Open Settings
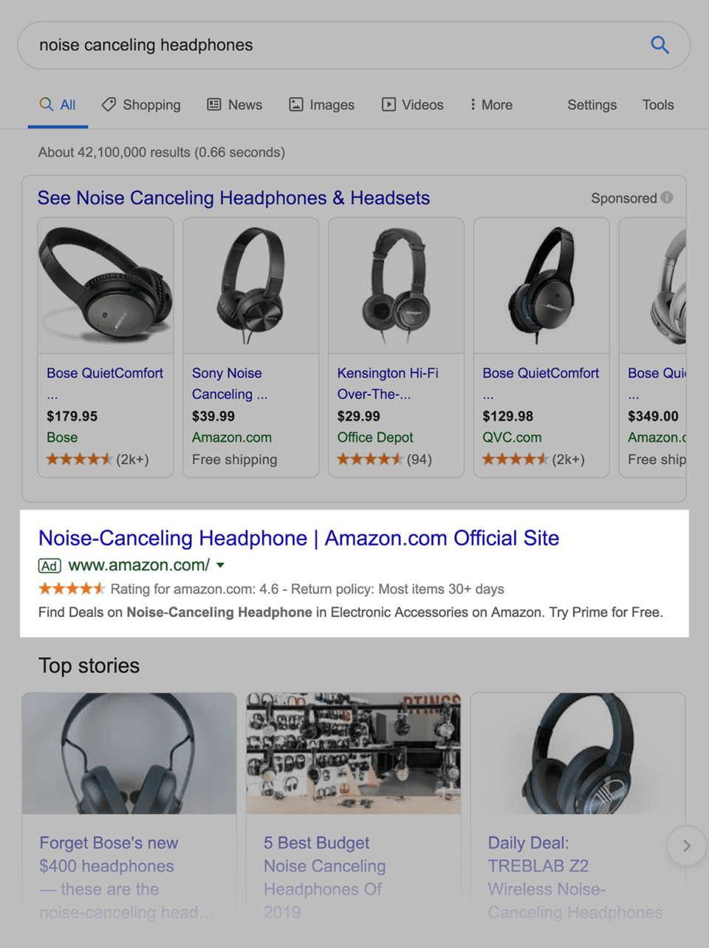This screenshot has height=948, width=709. [592, 105]
